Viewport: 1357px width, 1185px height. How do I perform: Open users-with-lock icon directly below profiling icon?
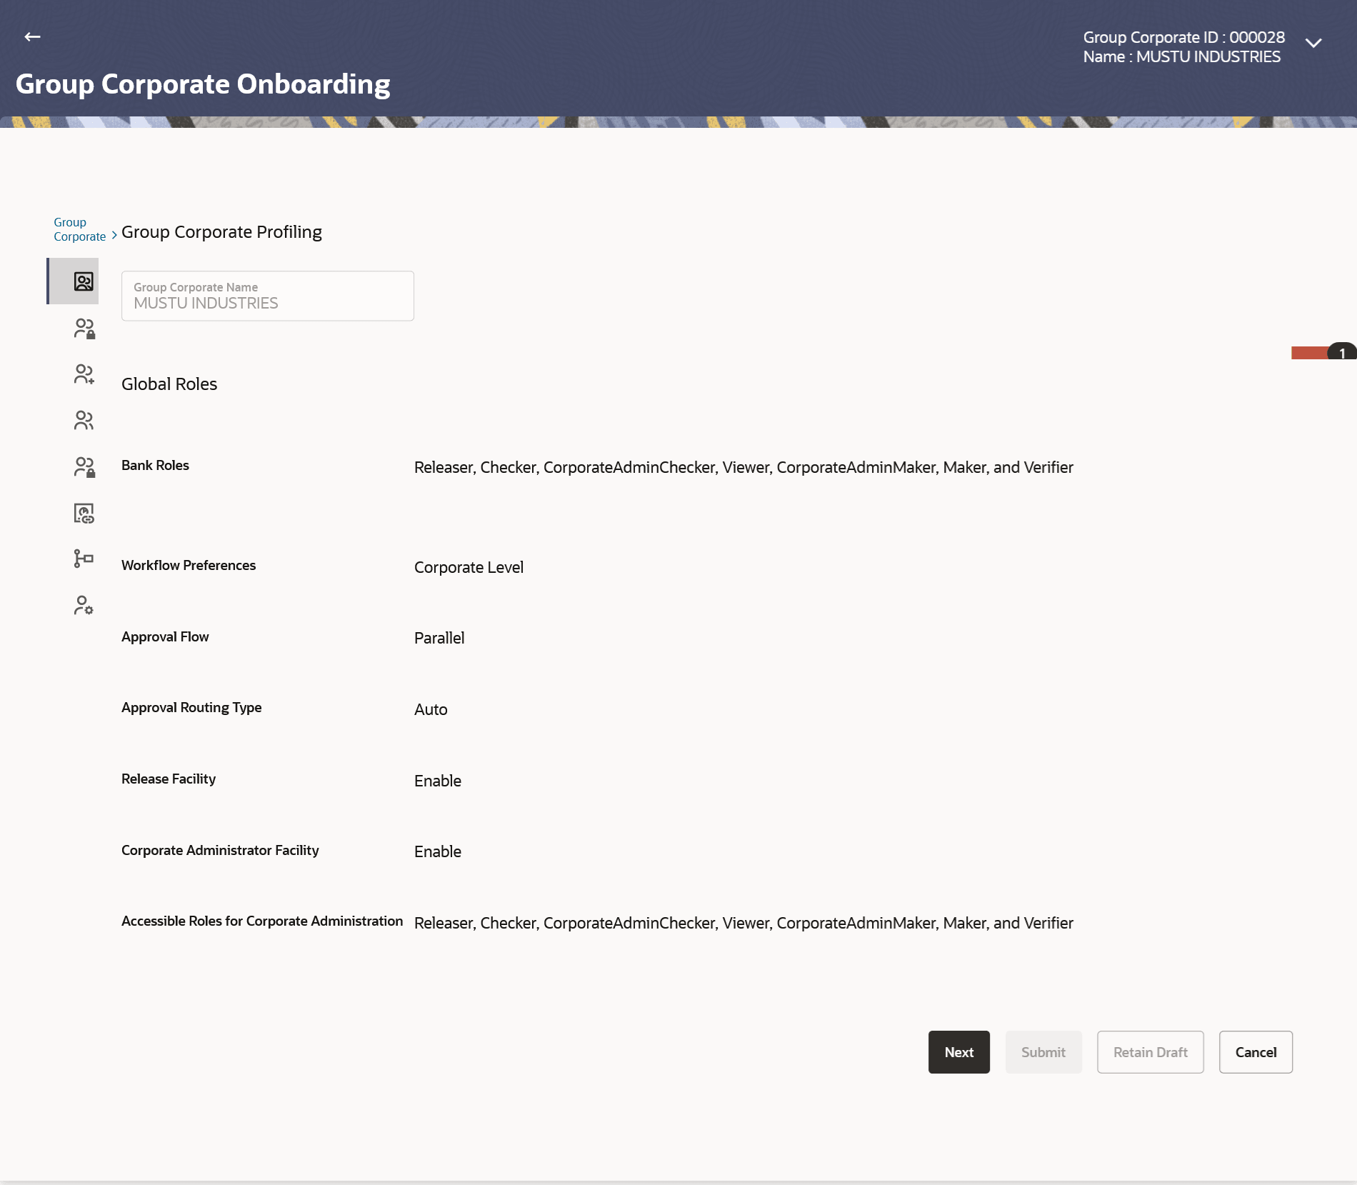pos(84,329)
